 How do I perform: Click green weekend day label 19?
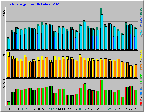click(84, 109)
